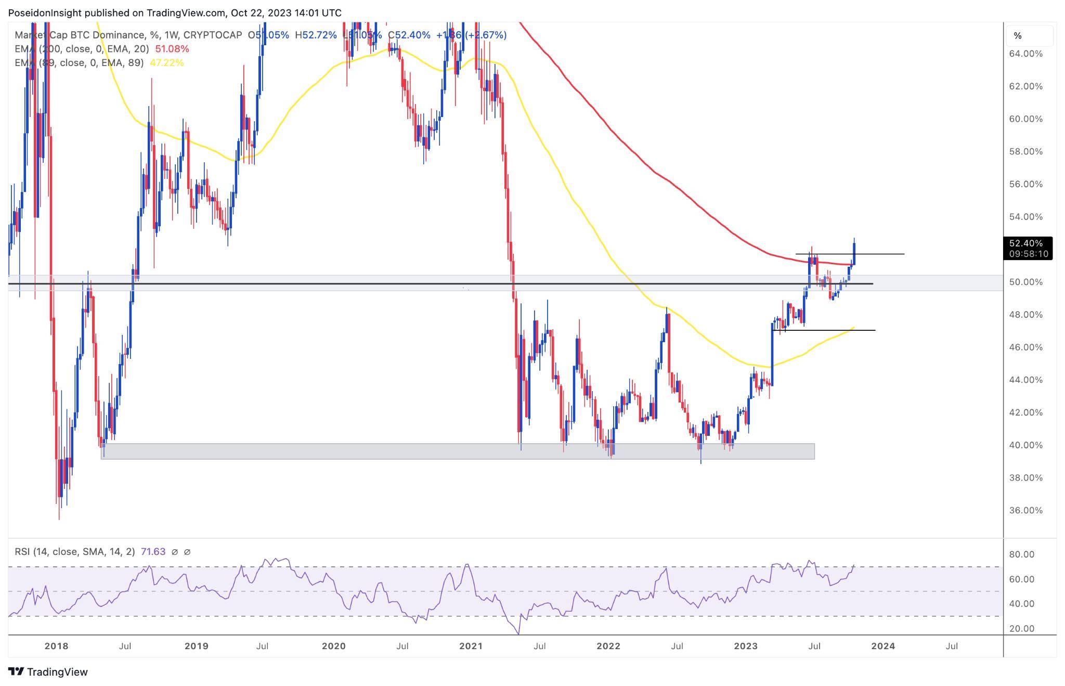Click the 2021 time axis label
The height and width of the screenshot is (686, 1065).
coord(471,646)
